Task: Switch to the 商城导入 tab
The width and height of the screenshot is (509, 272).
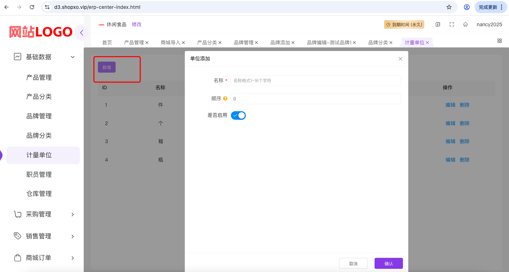Action: 171,42
